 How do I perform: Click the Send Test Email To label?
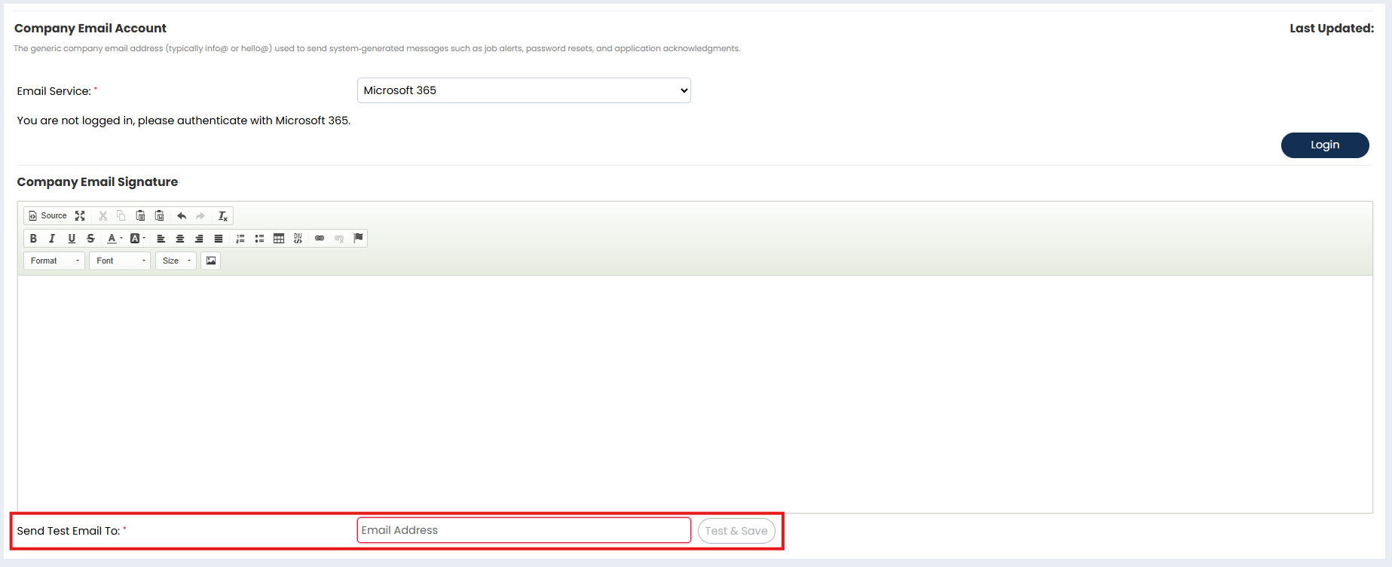pos(69,531)
